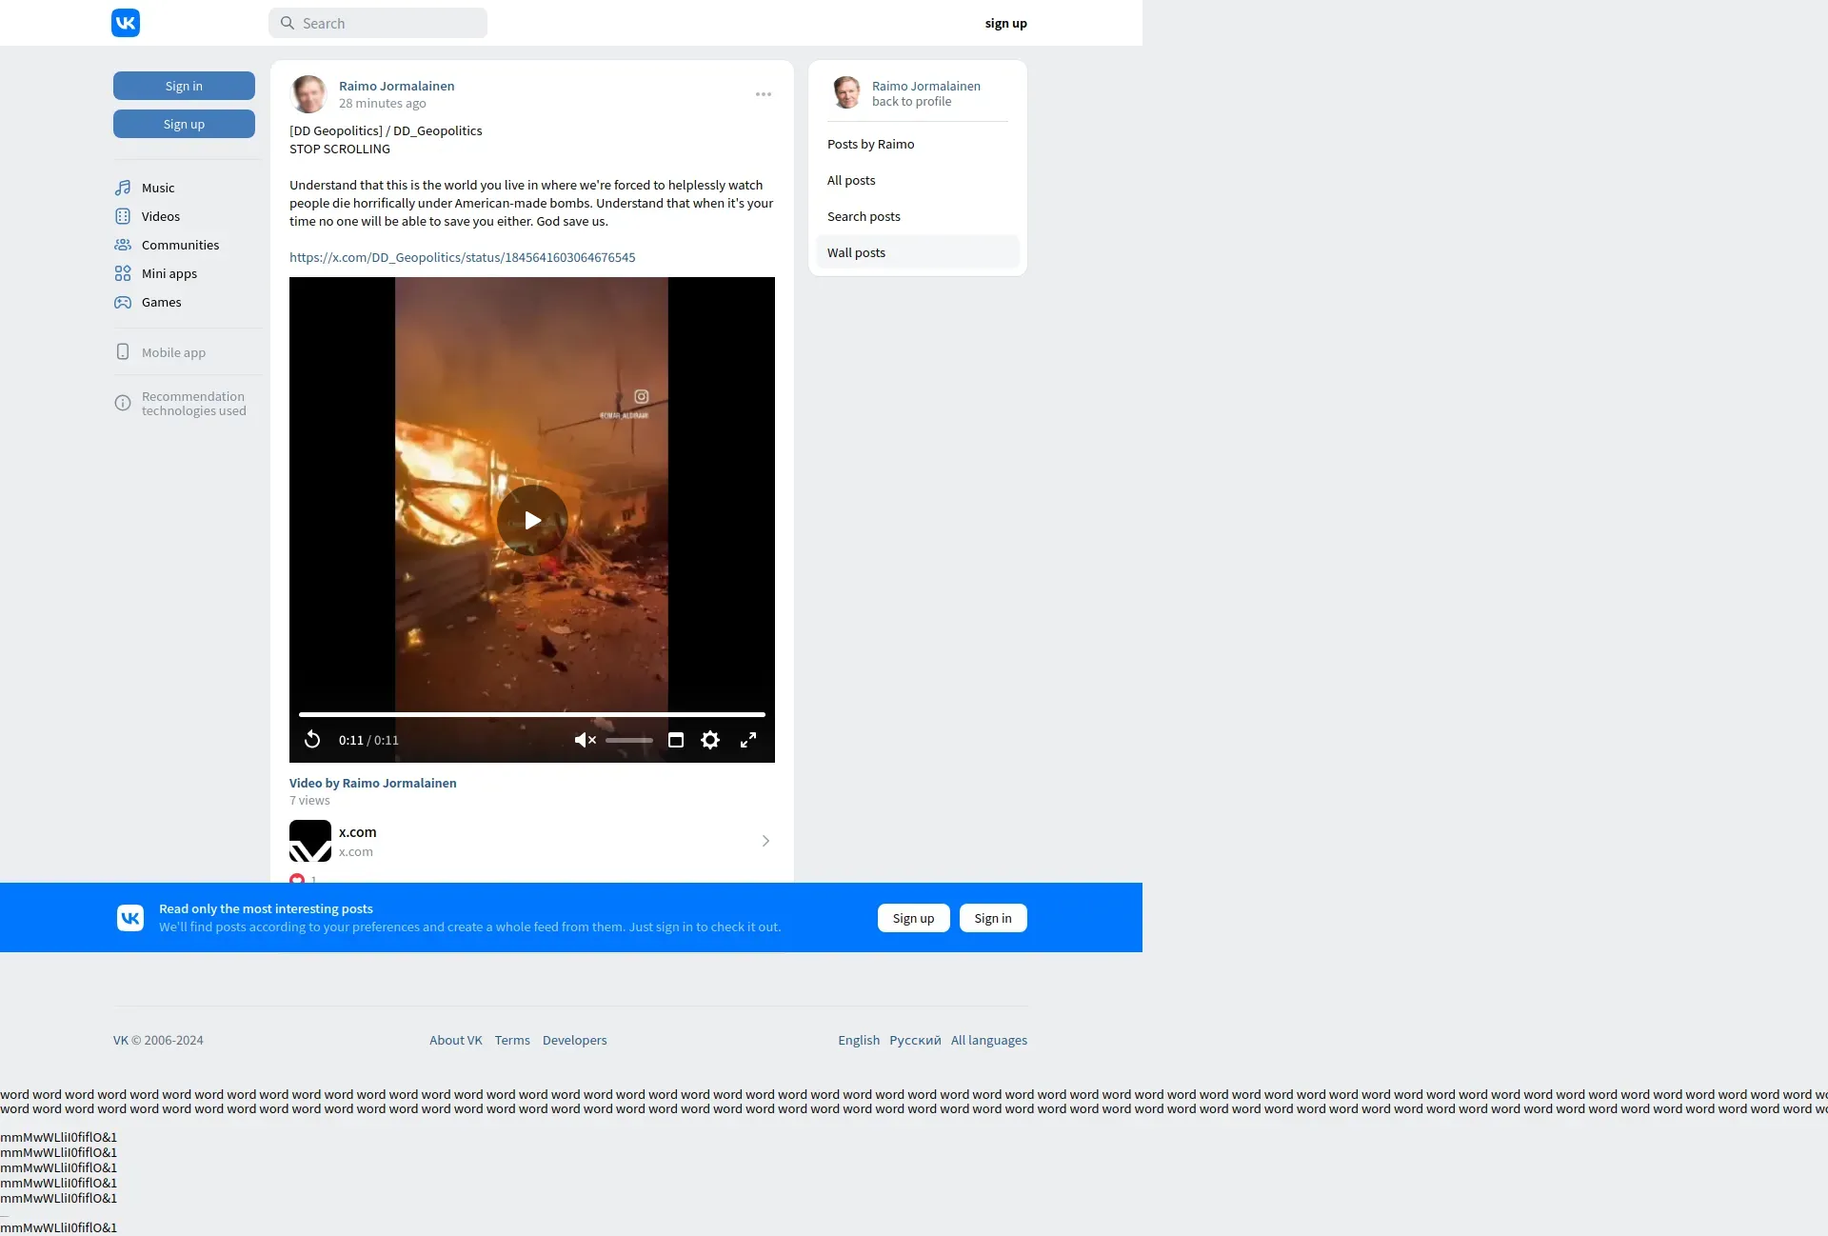1828x1236 pixels.
Task: Enter fullscreen video mode
Action: coord(748,740)
